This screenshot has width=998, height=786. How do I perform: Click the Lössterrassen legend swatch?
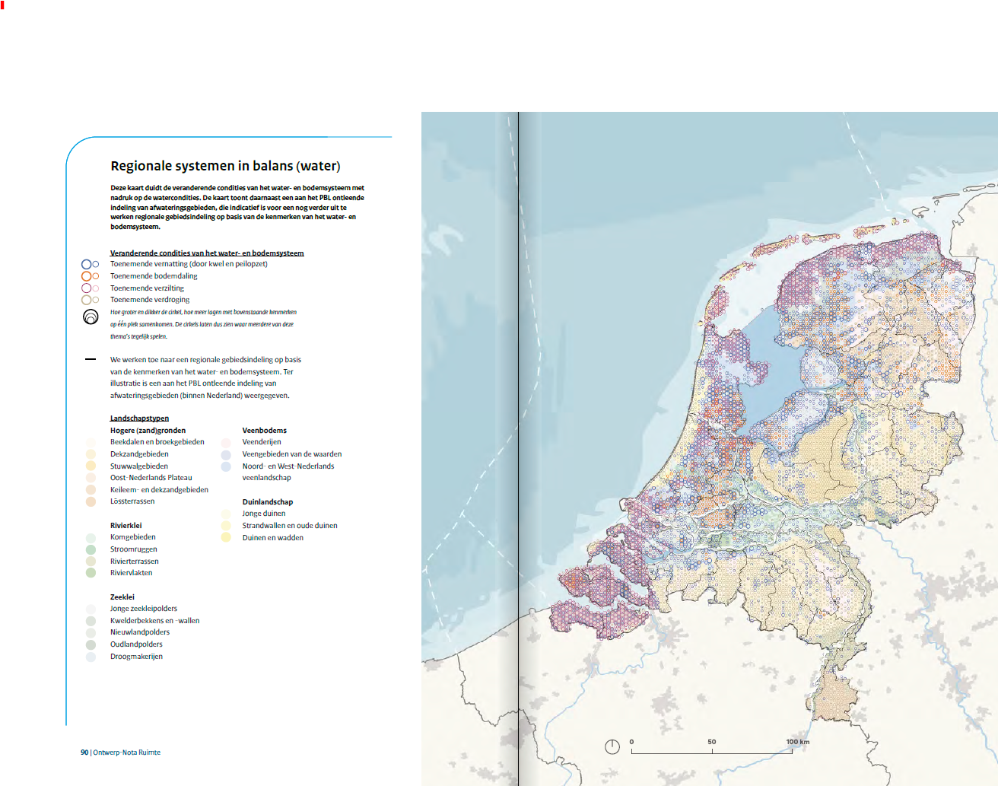click(x=91, y=501)
